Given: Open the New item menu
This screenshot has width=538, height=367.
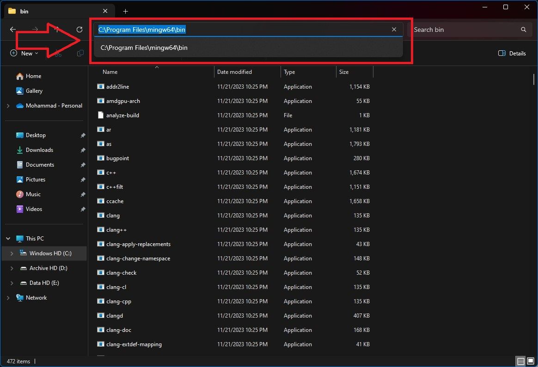Looking at the screenshot, I should click(24, 53).
